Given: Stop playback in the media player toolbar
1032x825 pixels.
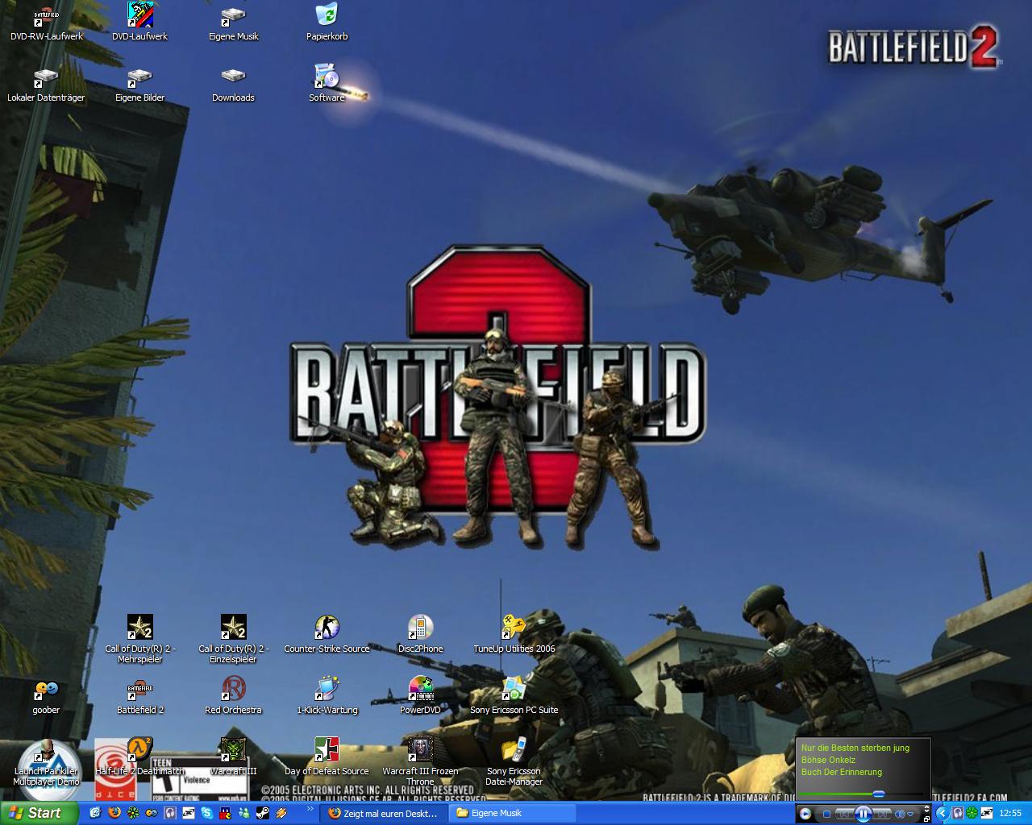Looking at the screenshot, I should tap(826, 814).
